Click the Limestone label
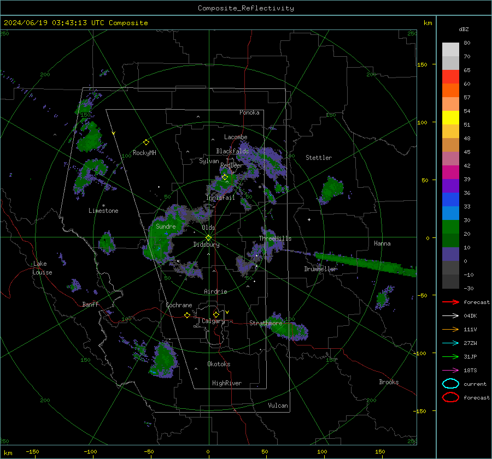The width and height of the screenshot is (492, 459). coord(103,211)
